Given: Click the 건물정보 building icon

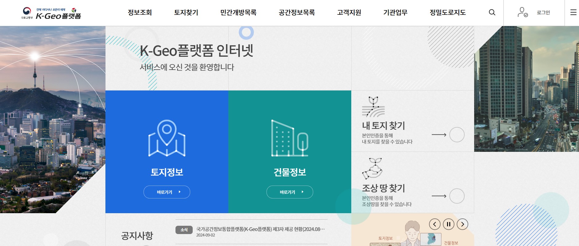Looking at the screenshot, I should point(290,138).
